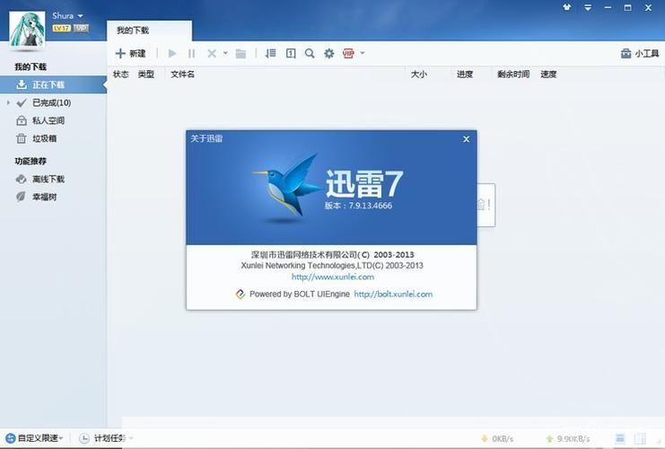Pause download with the pause icon
Viewport: 665px width, 449px height.
(192, 54)
